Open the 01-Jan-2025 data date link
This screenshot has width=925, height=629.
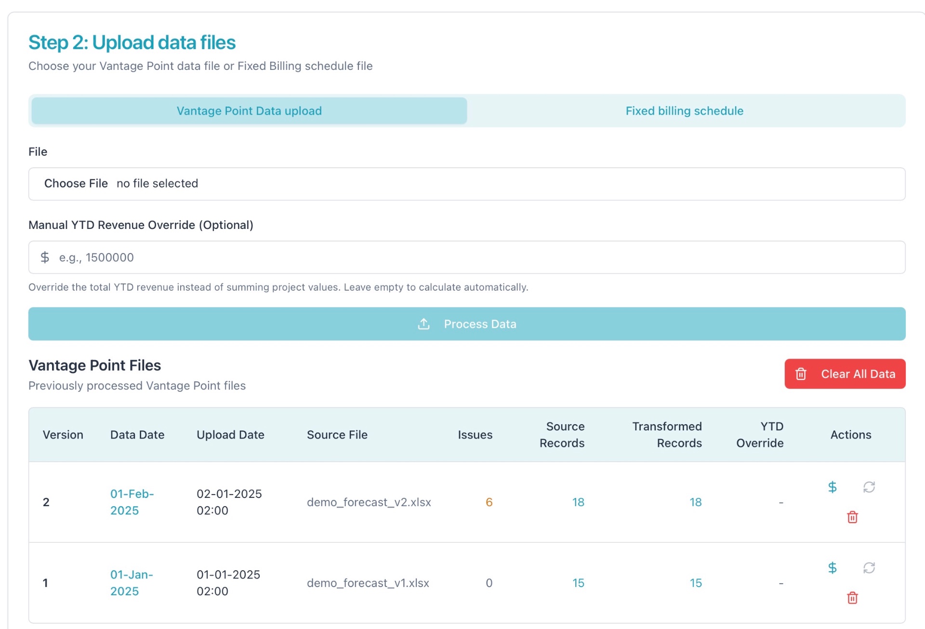[x=132, y=583]
